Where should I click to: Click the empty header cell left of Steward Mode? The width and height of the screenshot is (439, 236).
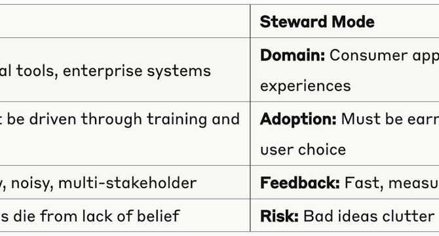(125, 21)
